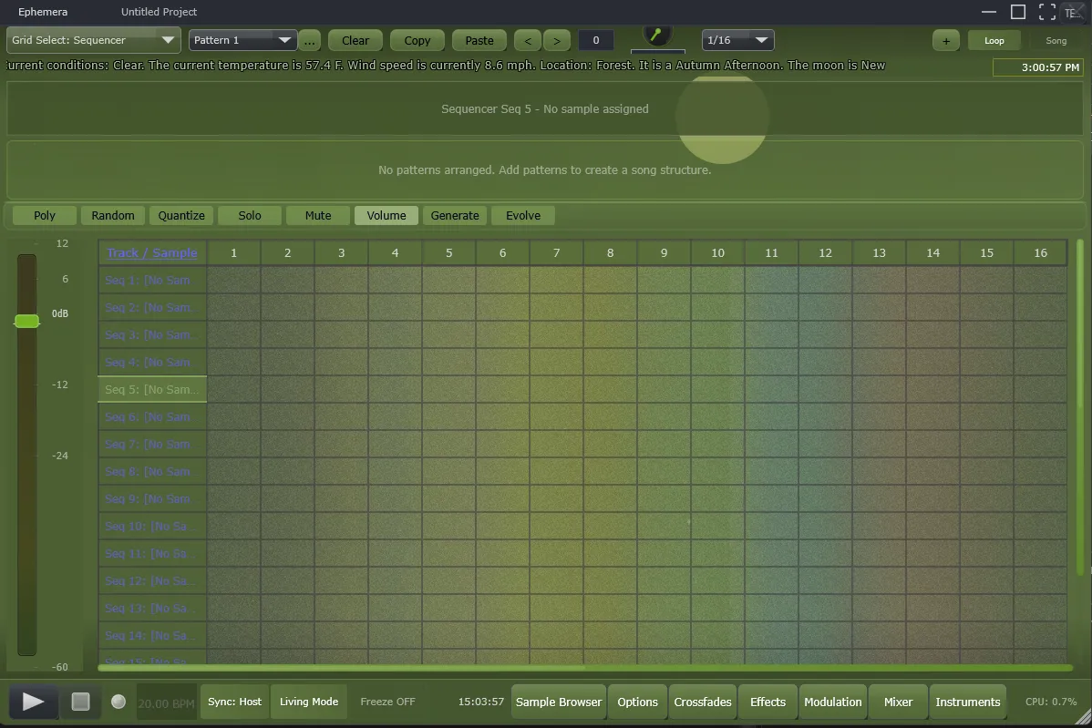The height and width of the screenshot is (728, 1092).
Task: Click the Record circle in the transport bar
Action: click(x=118, y=702)
